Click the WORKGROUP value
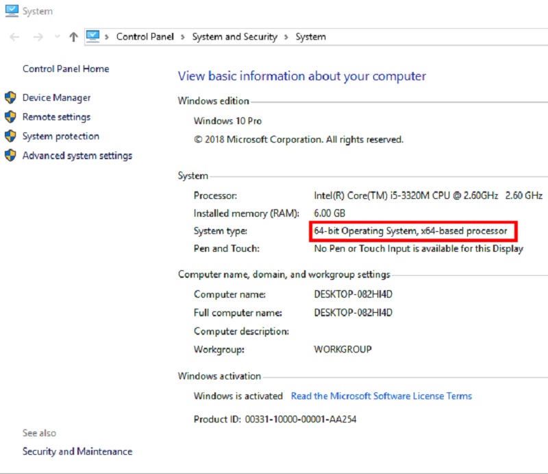The height and width of the screenshot is (474, 548). pyautogui.click(x=343, y=349)
